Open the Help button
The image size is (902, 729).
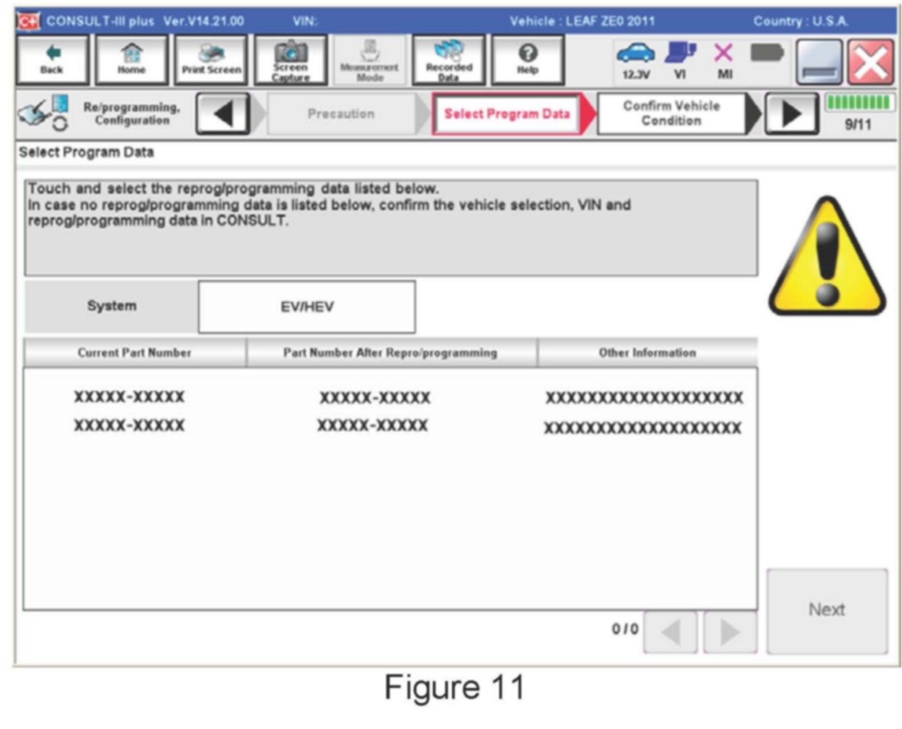click(527, 60)
